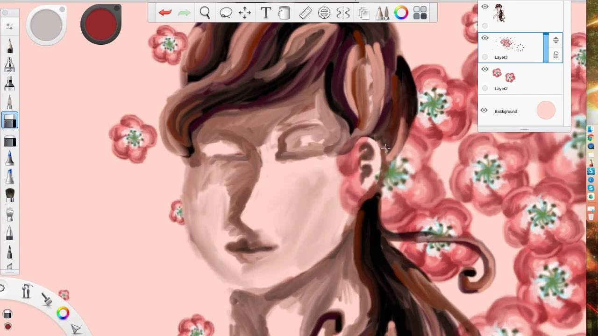Click the red color puck
Screen dimensions: 598x336
click(100, 24)
